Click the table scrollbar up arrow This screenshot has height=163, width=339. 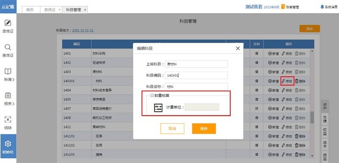click(312, 51)
